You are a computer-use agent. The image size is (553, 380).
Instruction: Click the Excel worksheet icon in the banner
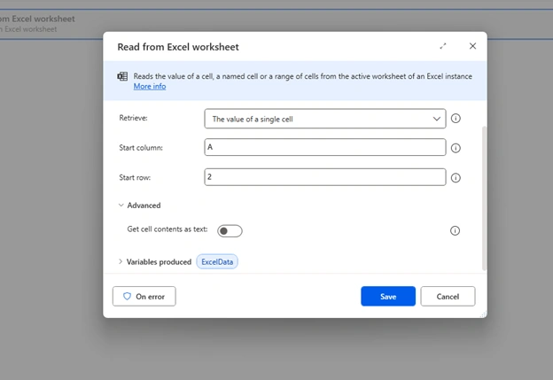[122, 76]
